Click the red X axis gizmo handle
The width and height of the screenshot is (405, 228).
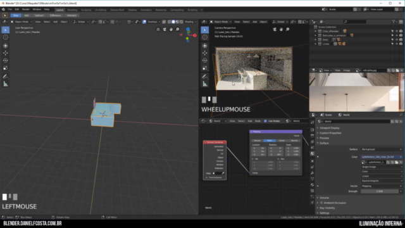click(194, 35)
